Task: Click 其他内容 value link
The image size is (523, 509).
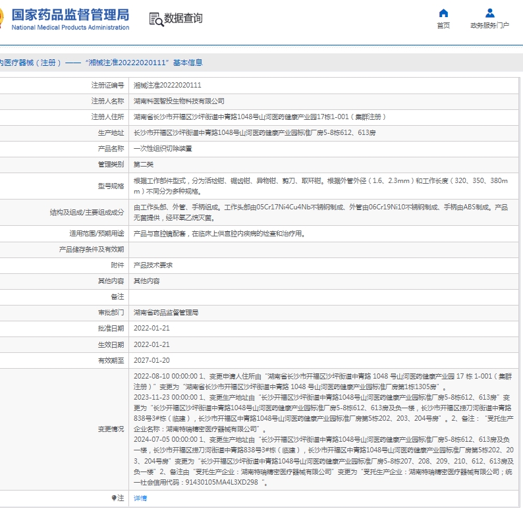Action: pyautogui.click(x=146, y=281)
